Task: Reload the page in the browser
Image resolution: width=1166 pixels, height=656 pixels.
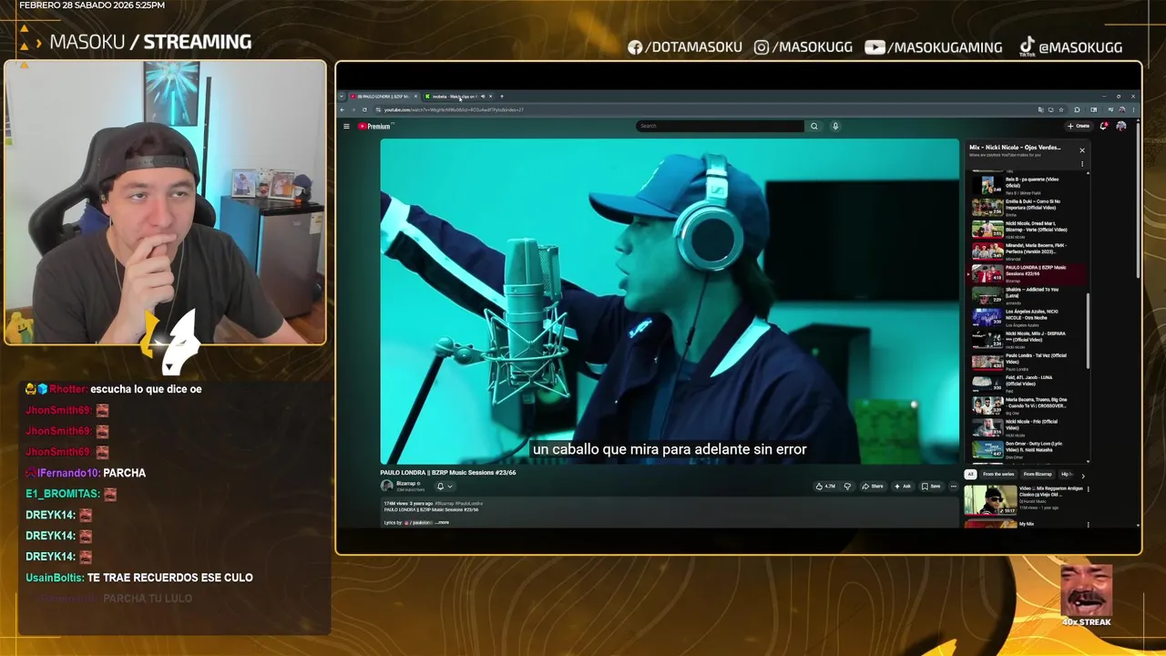Action: coord(364,109)
